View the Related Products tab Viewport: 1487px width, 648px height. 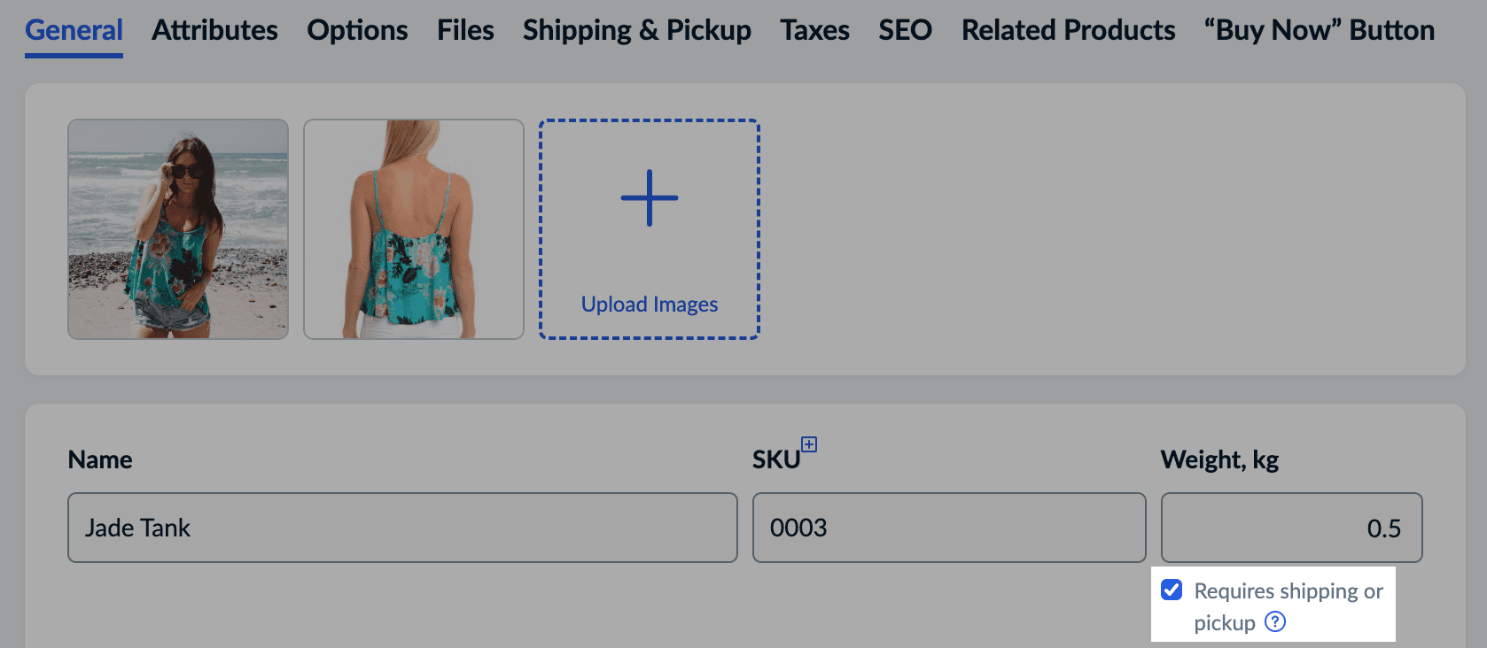(x=1068, y=30)
